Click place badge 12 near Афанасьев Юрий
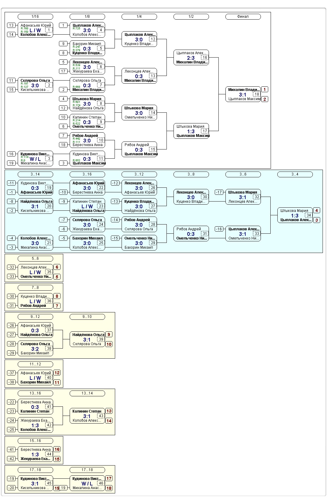The width and height of the screenshot is (329, 498). click(x=57, y=373)
